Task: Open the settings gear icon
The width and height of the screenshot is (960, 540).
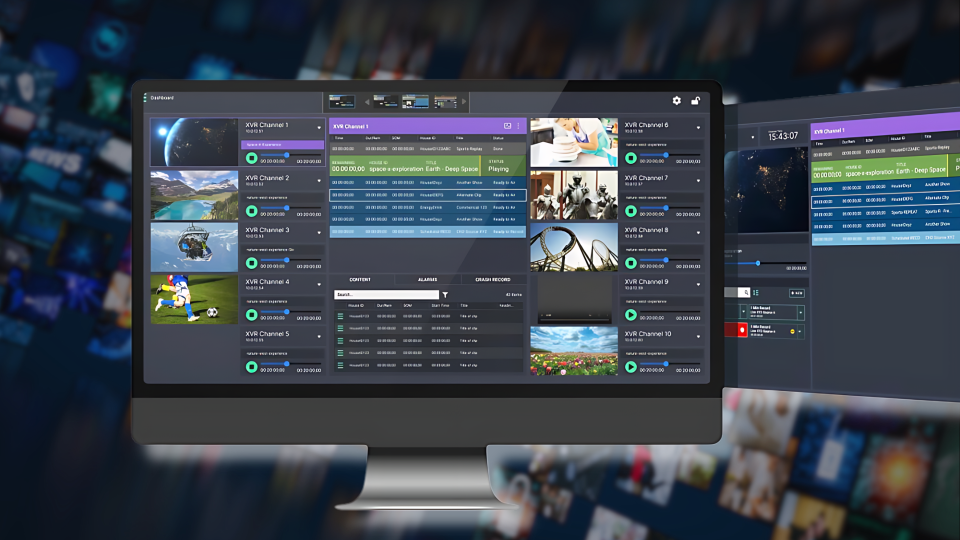Action: [x=676, y=100]
